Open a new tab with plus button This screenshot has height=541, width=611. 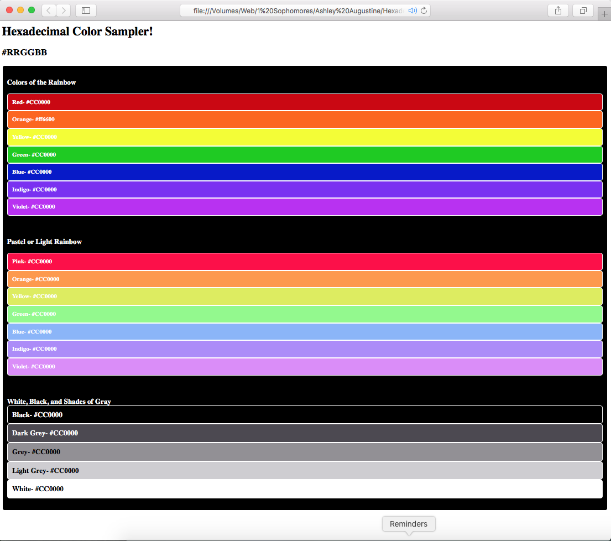pos(604,14)
